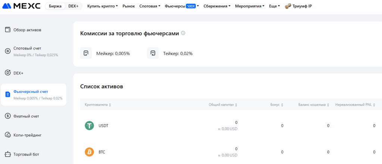Screen dimensions: 382x164
Task: Sort by Бонус column
Action: pyautogui.click(x=277, y=105)
